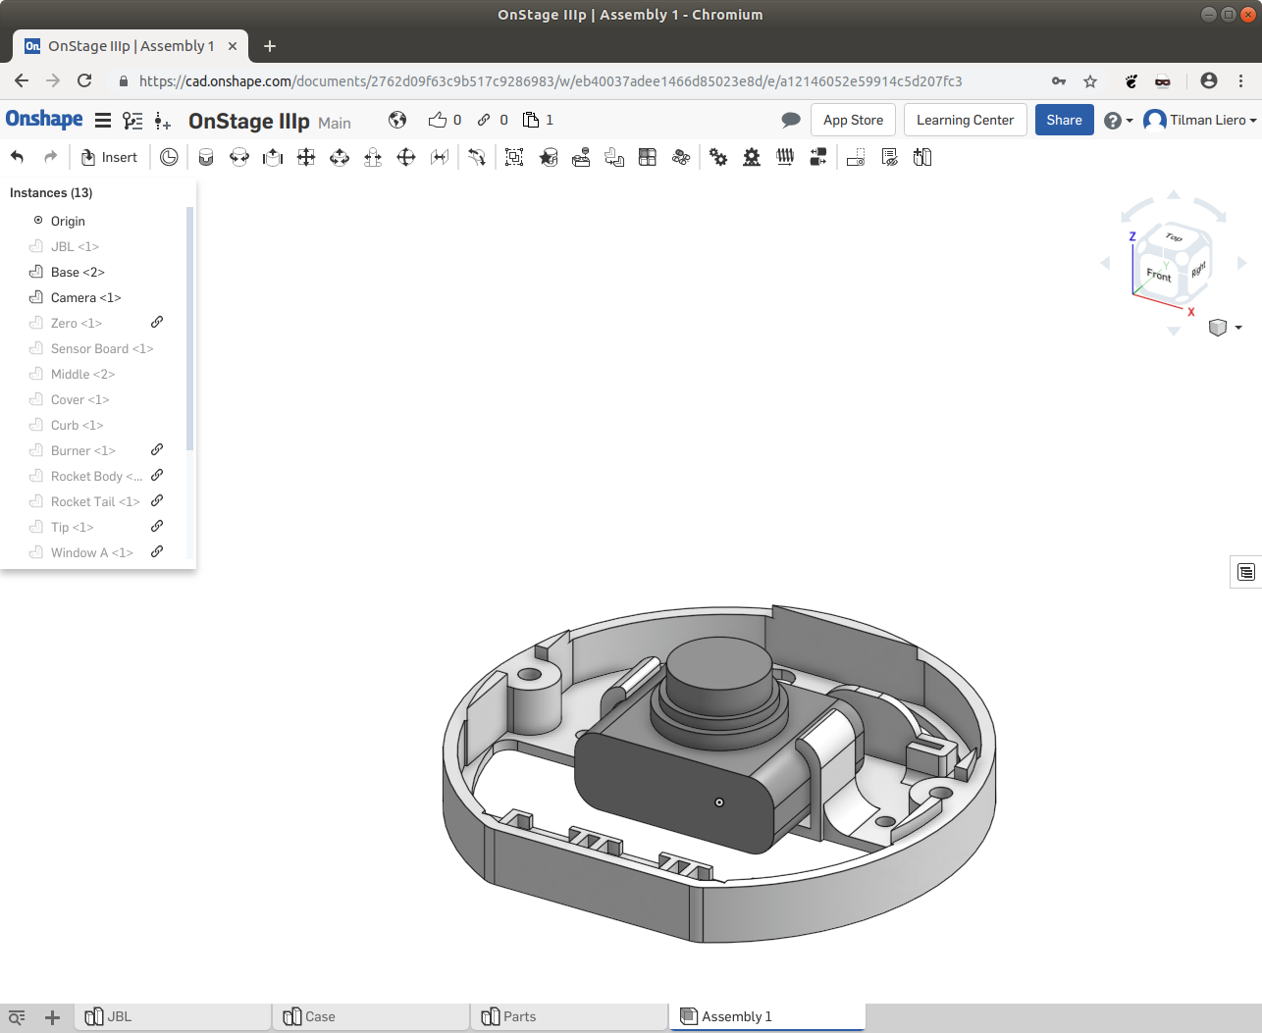Open the Tilman Liero account dropdown

(1200, 120)
